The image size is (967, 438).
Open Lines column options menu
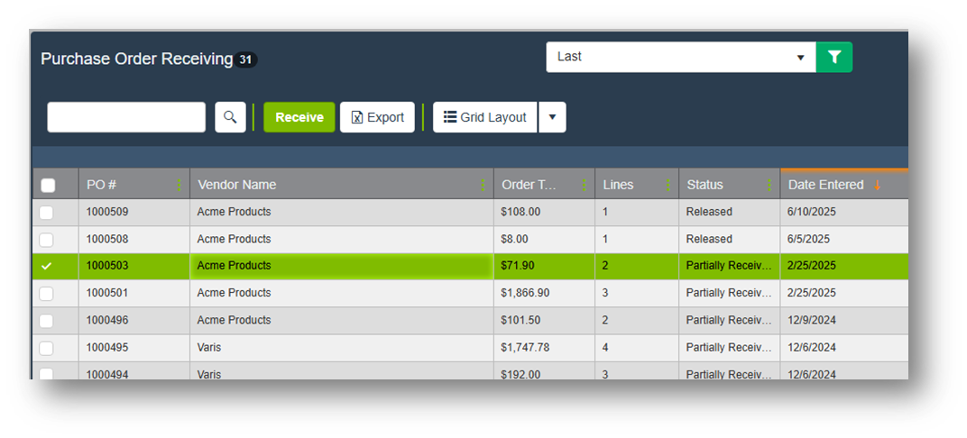[668, 185]
